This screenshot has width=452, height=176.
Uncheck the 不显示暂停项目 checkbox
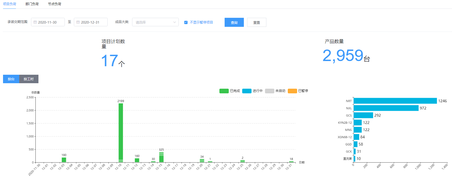(186, 22)
